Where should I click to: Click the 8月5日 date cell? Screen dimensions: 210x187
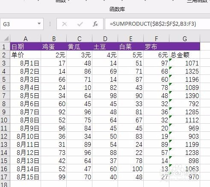(26, 95)
